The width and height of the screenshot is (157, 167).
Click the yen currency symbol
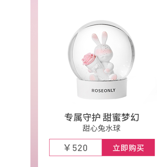67,148
